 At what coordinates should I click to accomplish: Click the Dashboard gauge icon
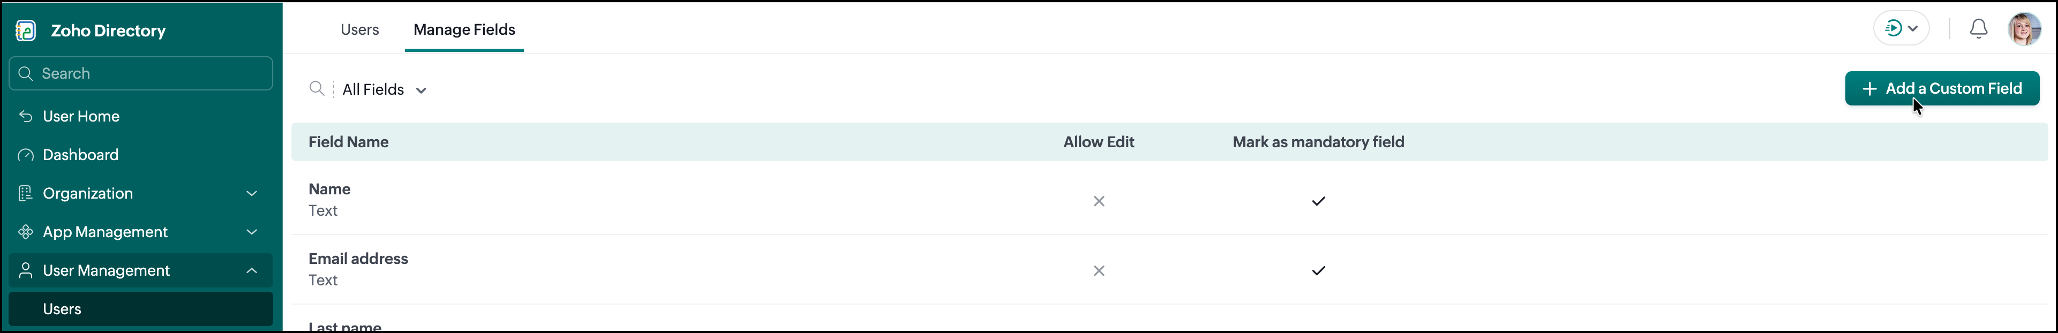[26, 155]
